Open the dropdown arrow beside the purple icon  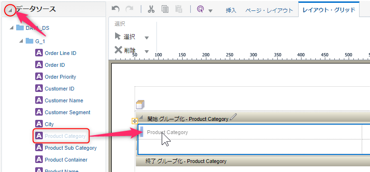tap(210, 10)
